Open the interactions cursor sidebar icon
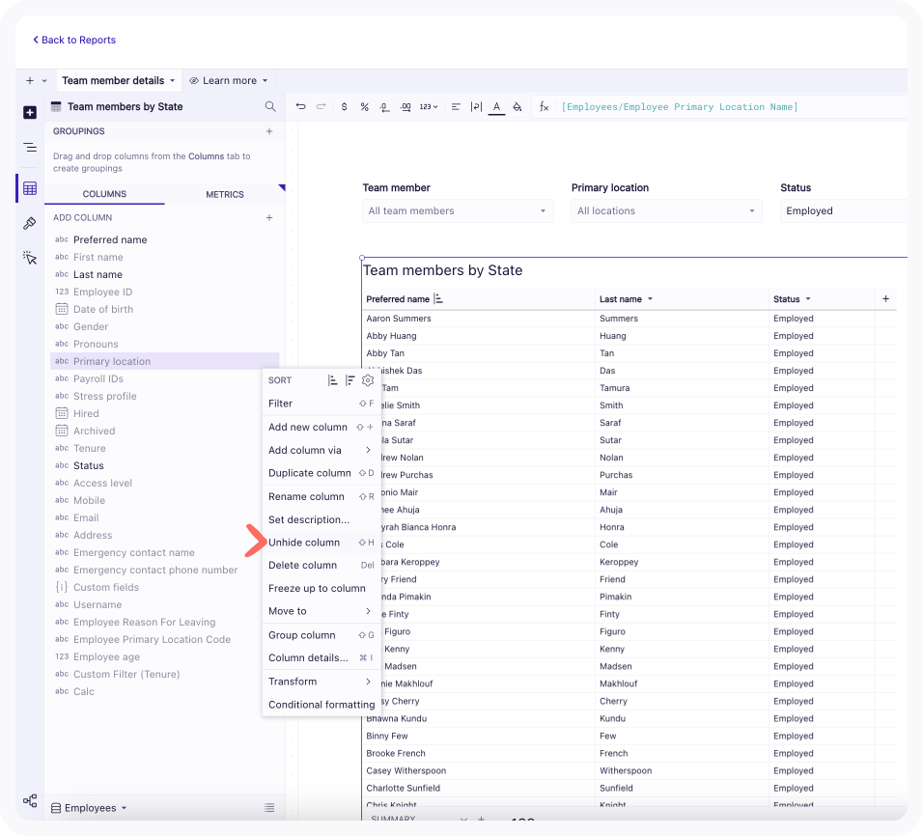The width and height of the screenshot is (923, 836). 30,258
